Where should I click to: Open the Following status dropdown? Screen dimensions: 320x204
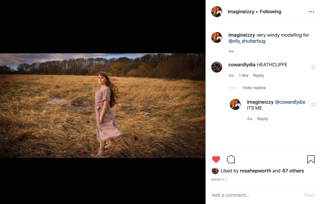point(270,12)
